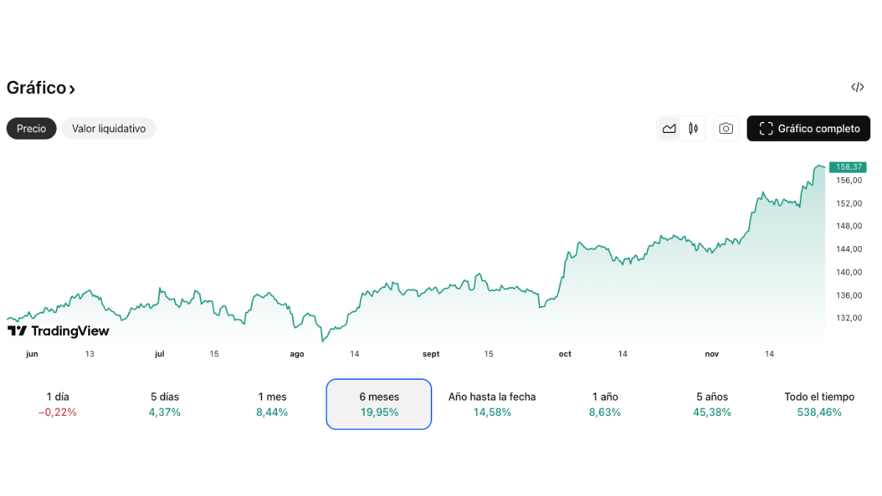Take a chart snapshot with camera icon
Screen dimensions: 882x496
[726, 129]
